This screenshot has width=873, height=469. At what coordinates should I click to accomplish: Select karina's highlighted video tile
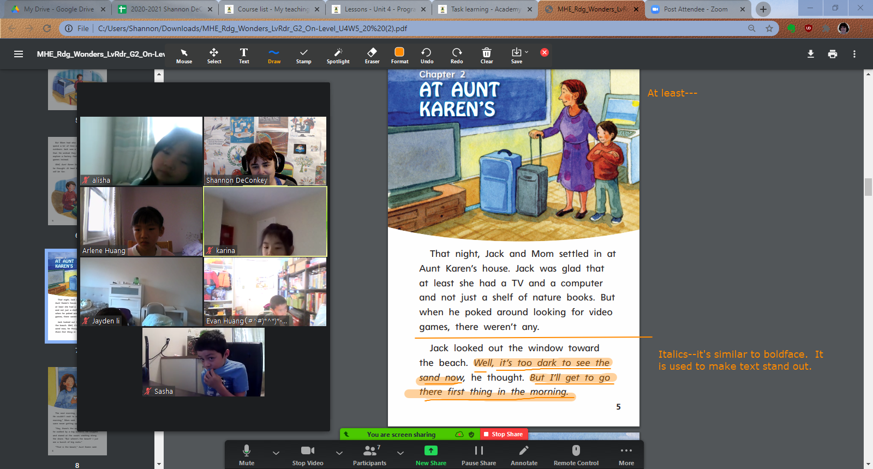point(265,221)
